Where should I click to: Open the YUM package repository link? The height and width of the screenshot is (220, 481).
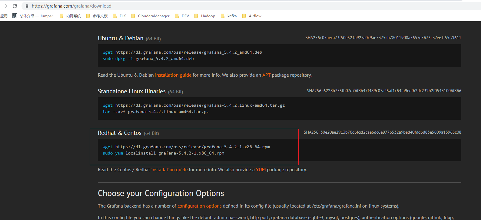pos(261,170)
